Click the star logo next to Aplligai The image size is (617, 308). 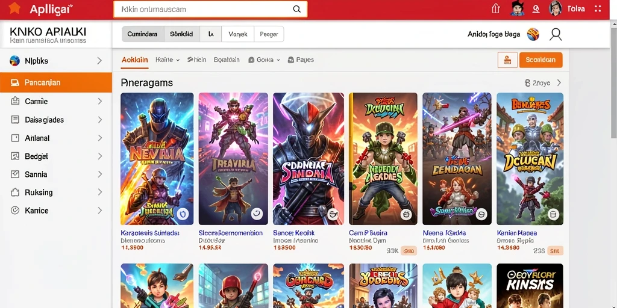[x=14, y=8]
